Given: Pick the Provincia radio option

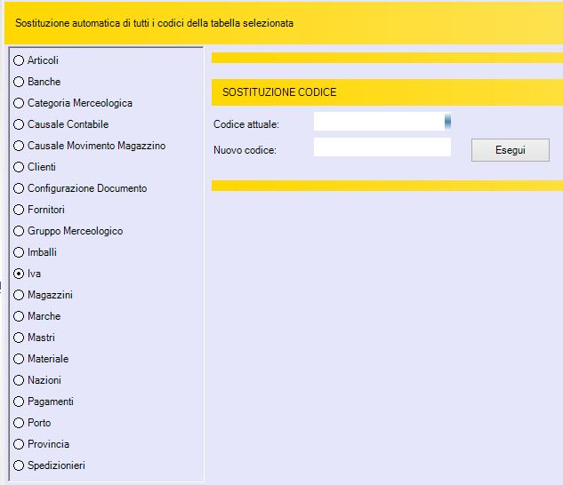Looking at the screenshot, I should [19, 444].
